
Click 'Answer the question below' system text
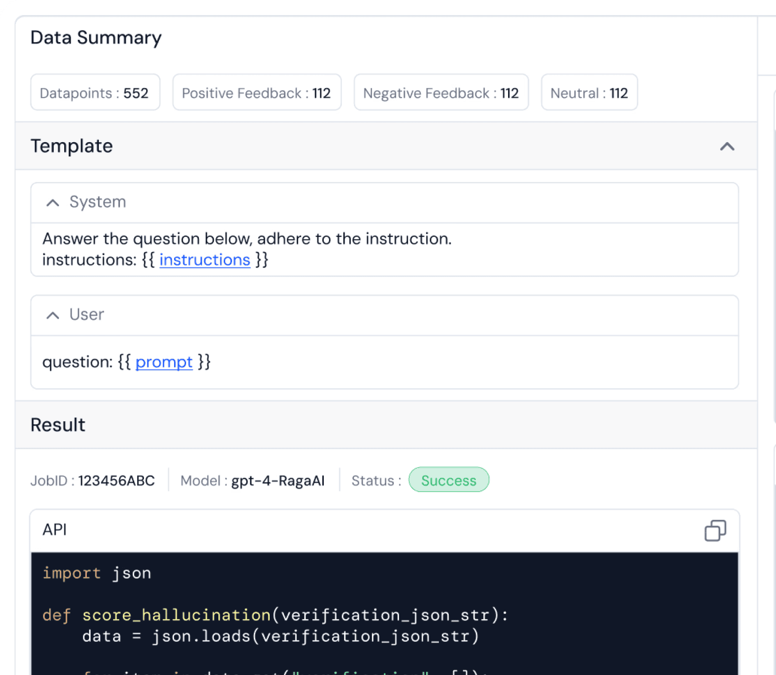point(247,239)
